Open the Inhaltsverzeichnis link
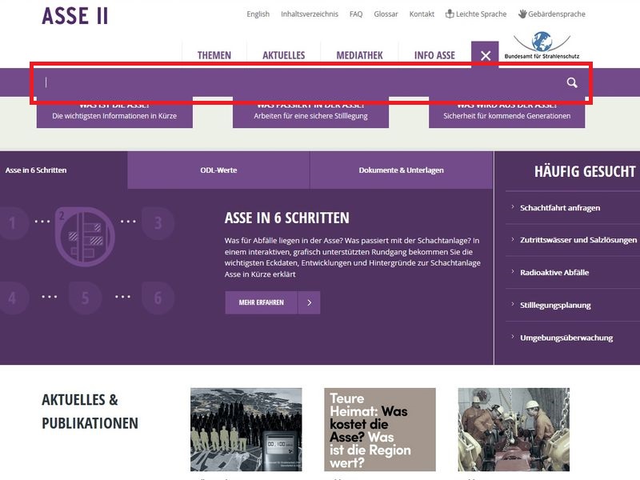This screenshot has height=480, width=640. point(310,14)
